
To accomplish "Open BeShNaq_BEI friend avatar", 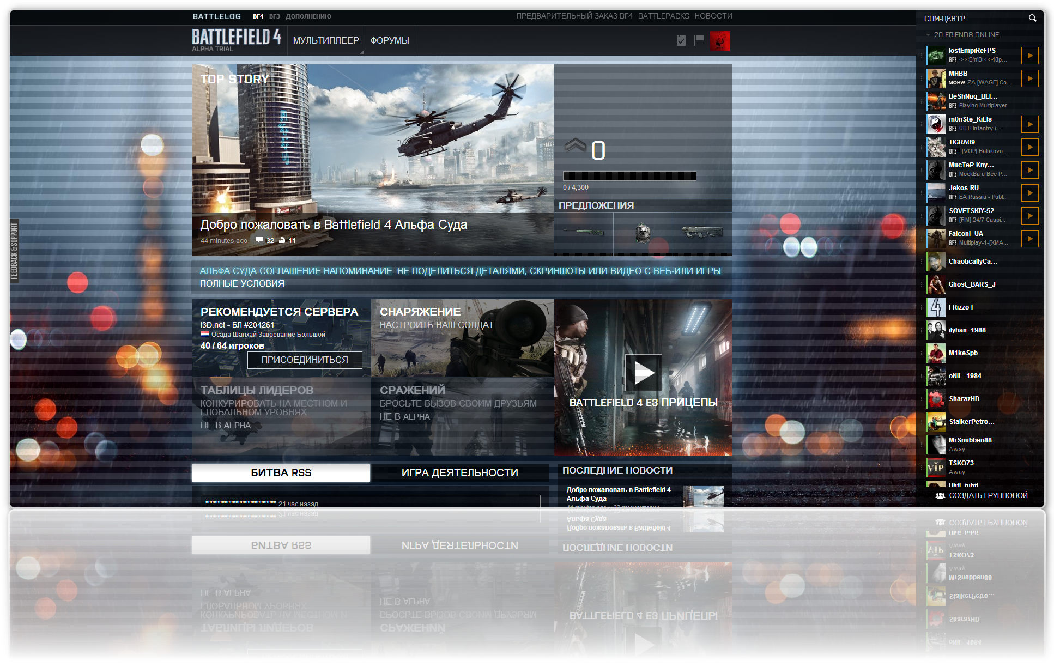I will point(936,101).
